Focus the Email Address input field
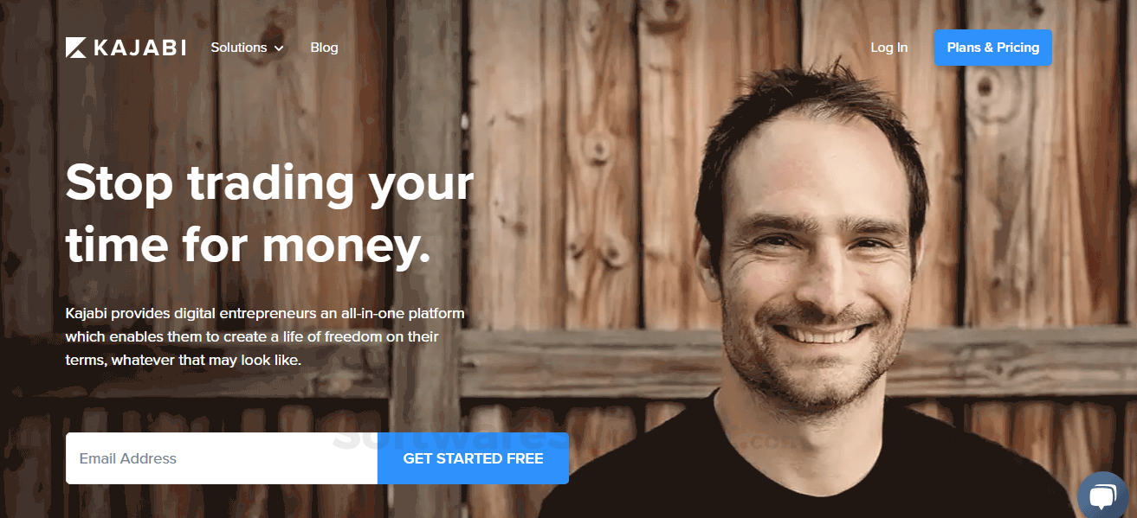Screen dimensions: 1137x518 [x=222, y=458]
